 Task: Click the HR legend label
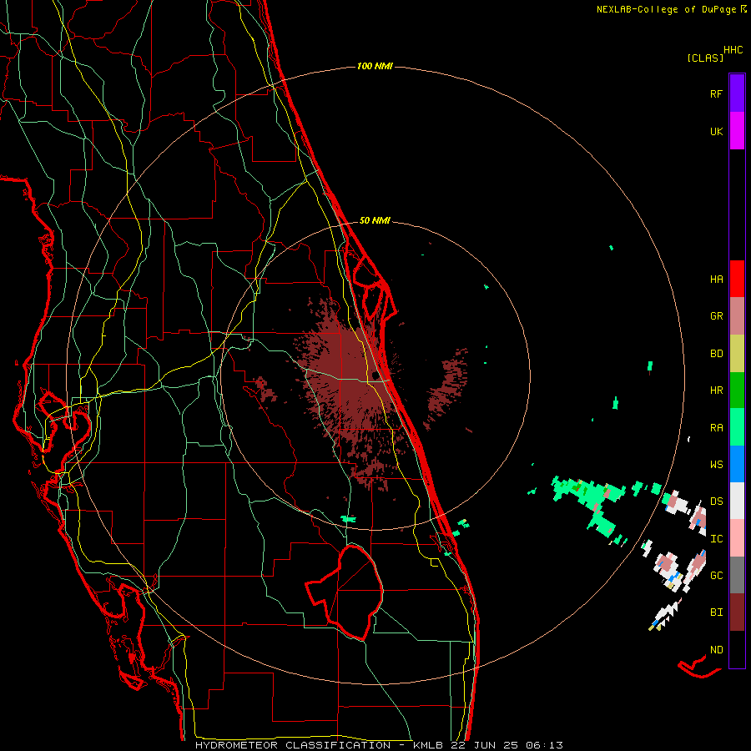716,391
